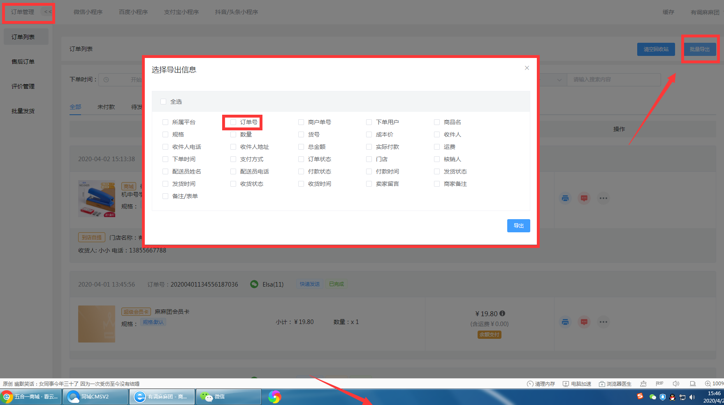Check the 收货状态 option
Screen dimensions: 724x405
[233, 184]
